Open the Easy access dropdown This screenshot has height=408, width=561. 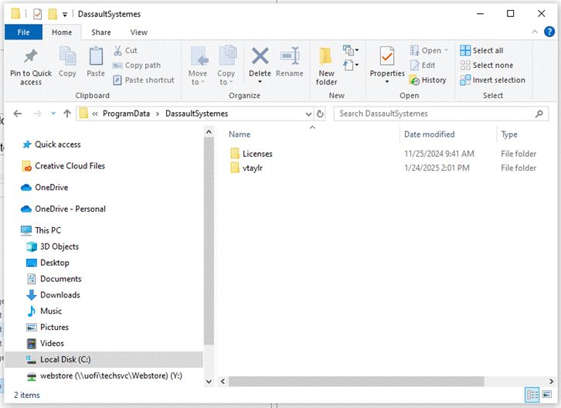[351, 65]
